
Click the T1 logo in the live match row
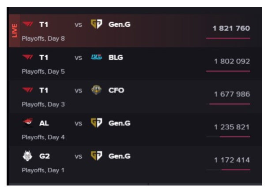[28, 24]
